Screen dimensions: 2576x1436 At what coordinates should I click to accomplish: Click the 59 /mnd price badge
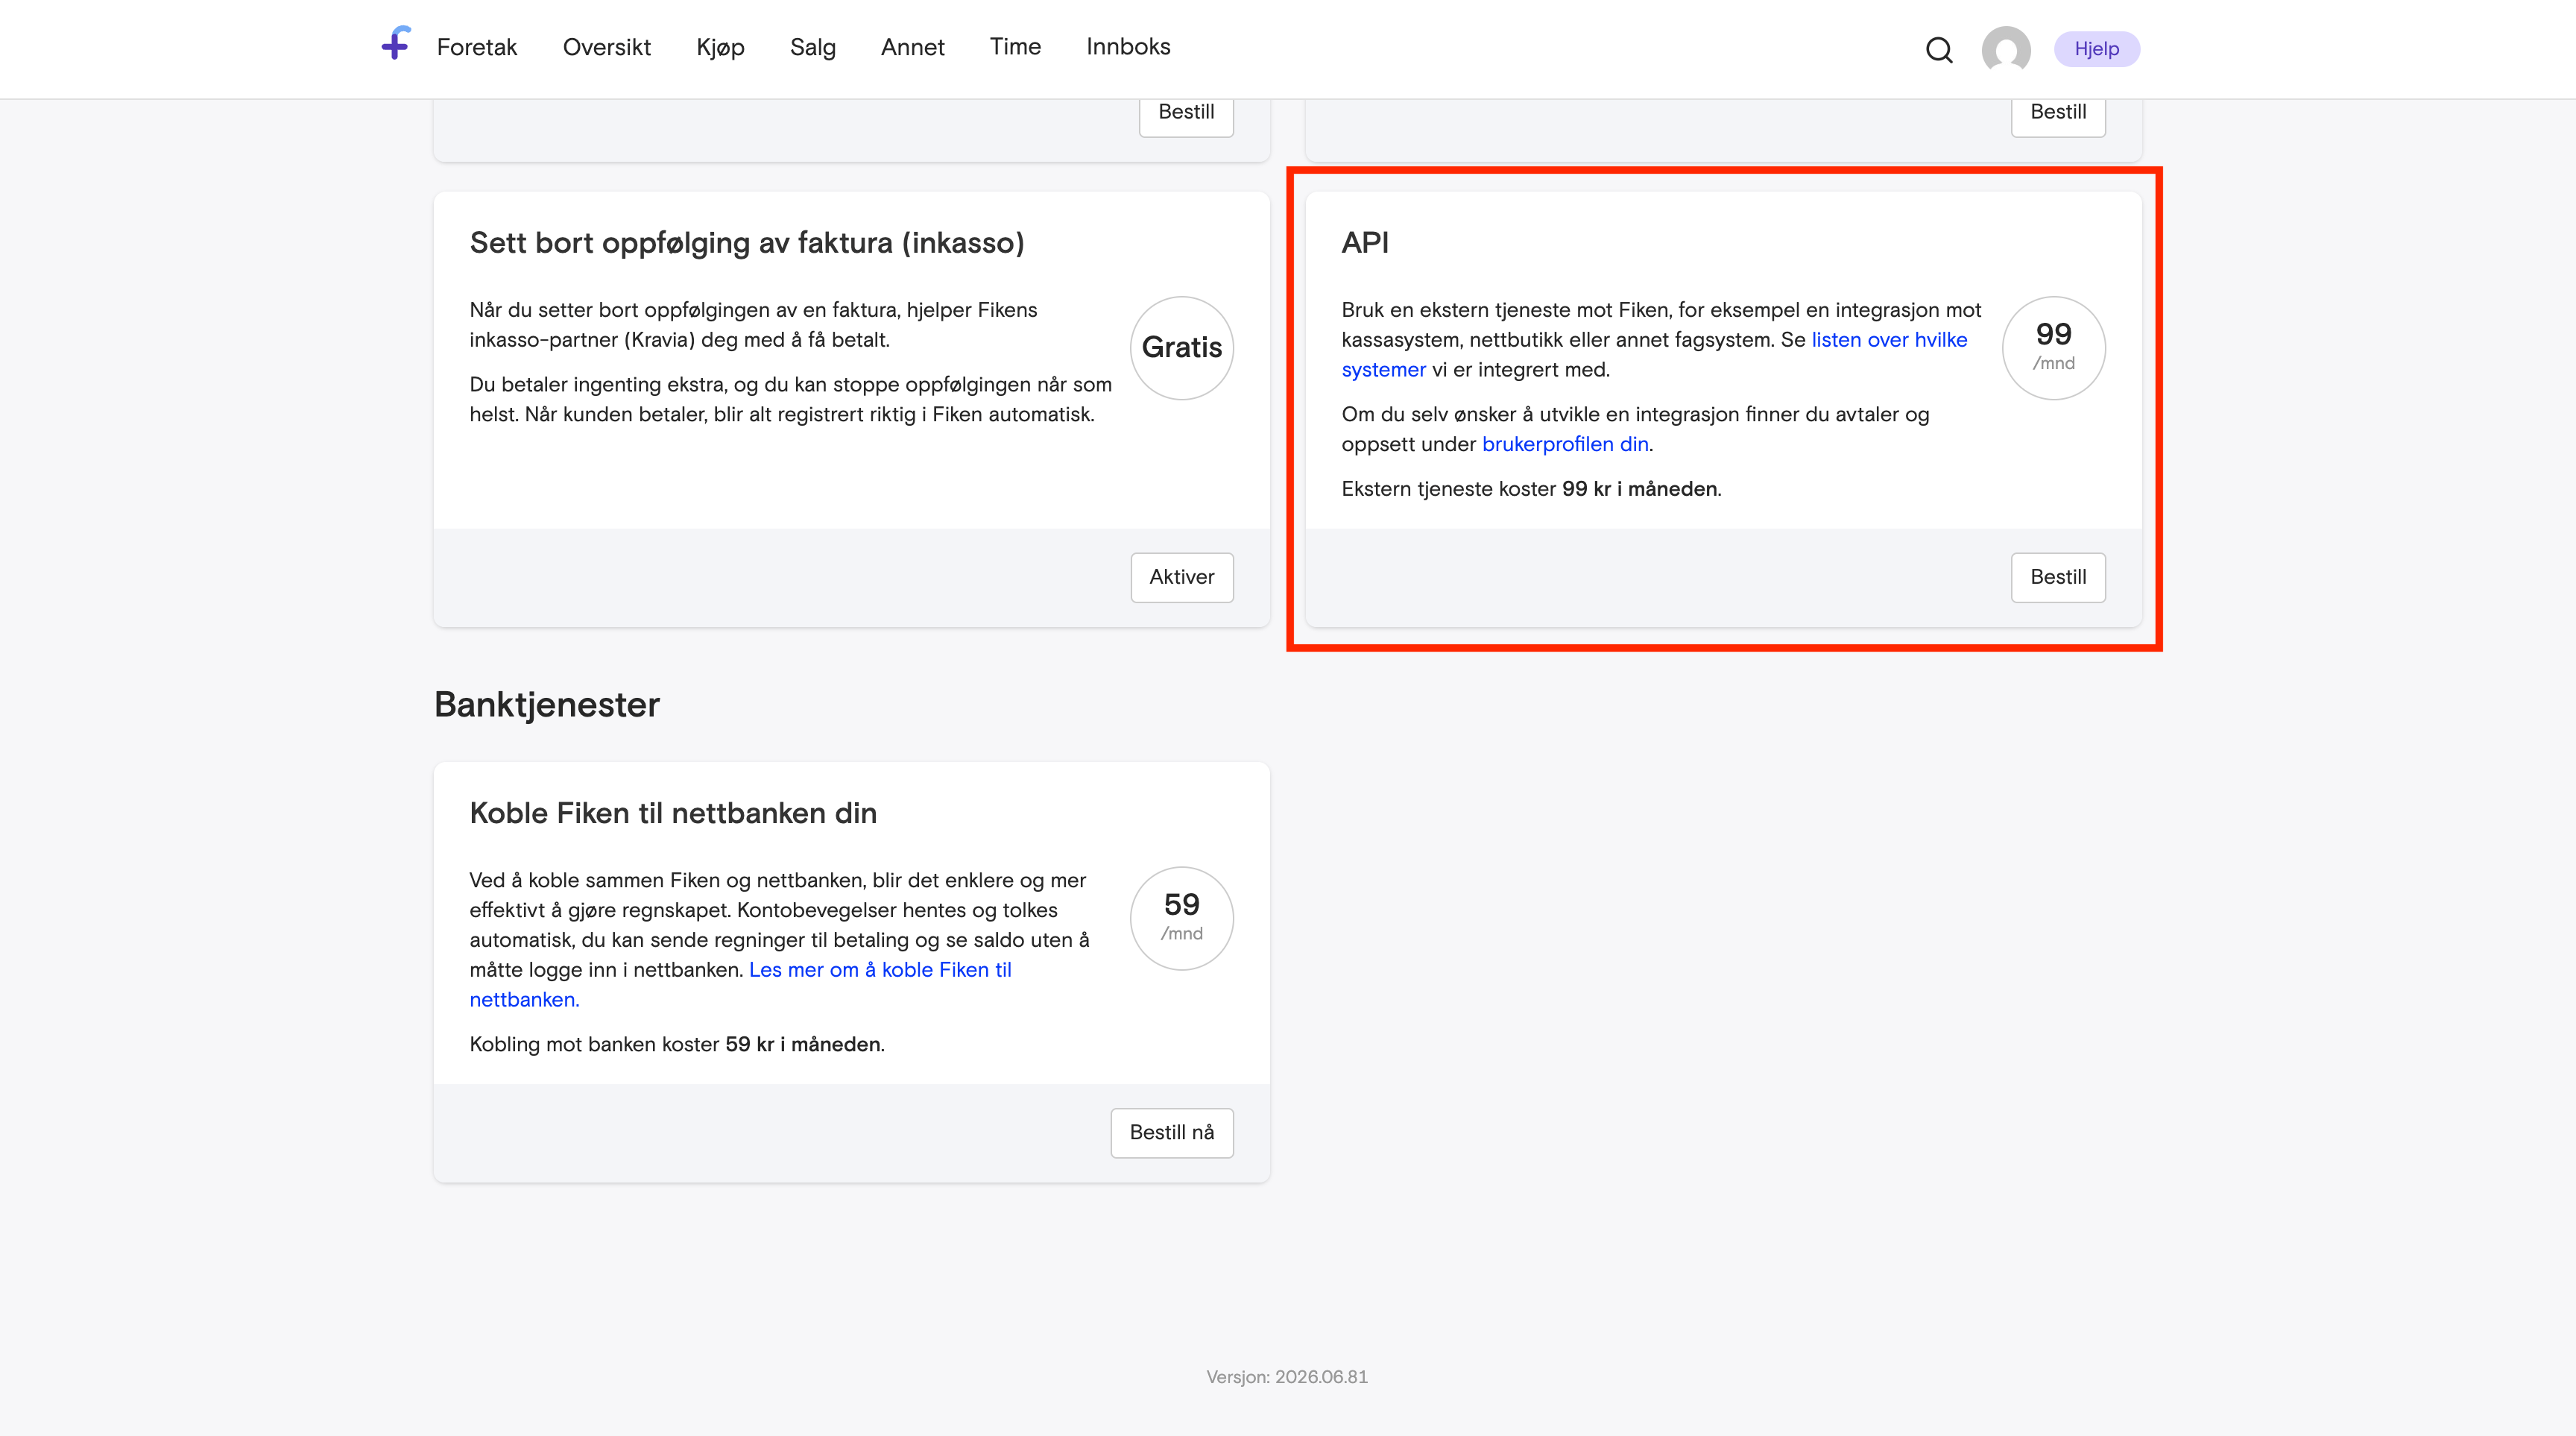1182,918
